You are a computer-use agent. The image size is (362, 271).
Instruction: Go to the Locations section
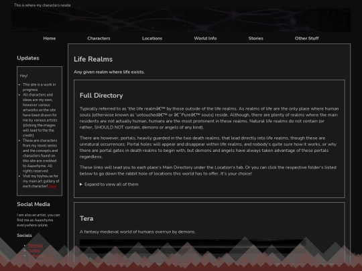(x=152, y=39)
